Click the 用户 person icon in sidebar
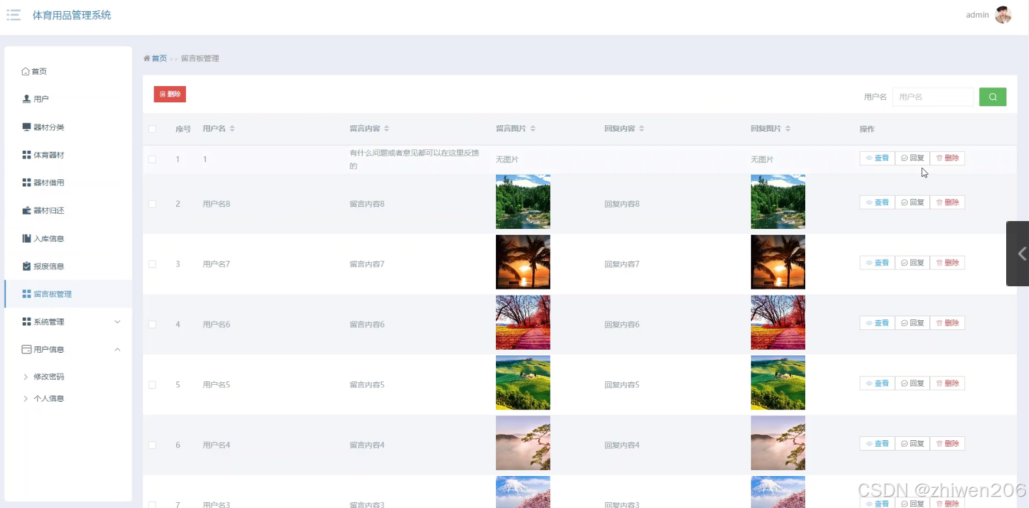The image size is (1029, 508). click(x=27, y=98)
